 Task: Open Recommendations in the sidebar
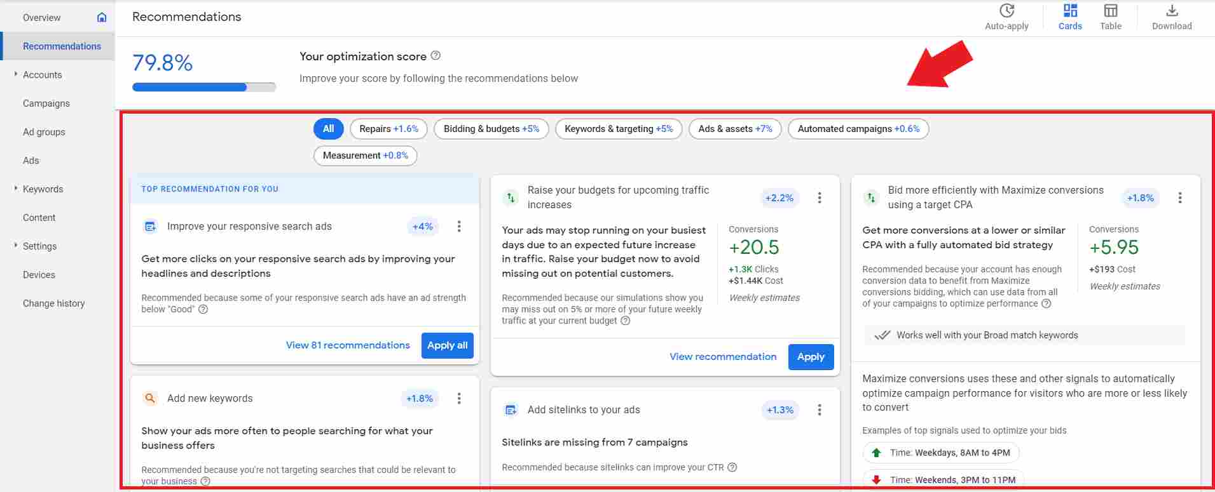[62, 46]
